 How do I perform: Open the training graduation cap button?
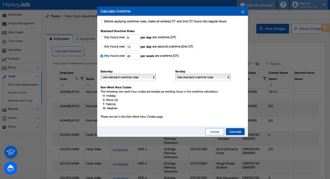(11, 152)
